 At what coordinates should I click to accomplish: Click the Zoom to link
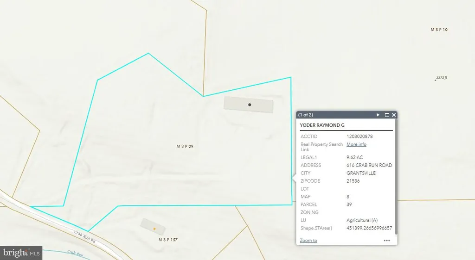(308, 241)
